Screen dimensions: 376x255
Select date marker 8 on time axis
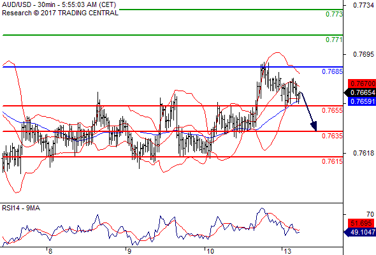tap(50, 251)
